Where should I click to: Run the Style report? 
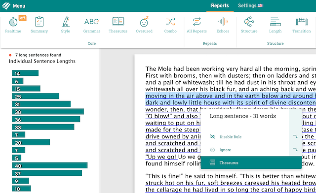66,25
